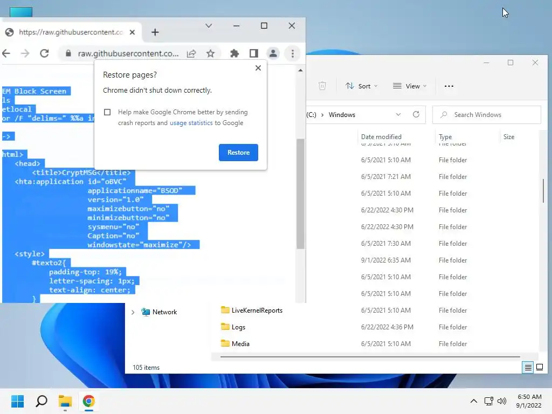The width and height of the screenshot is (552, 414).
Task: Open Explorer See more options
Action: (449, 86)
